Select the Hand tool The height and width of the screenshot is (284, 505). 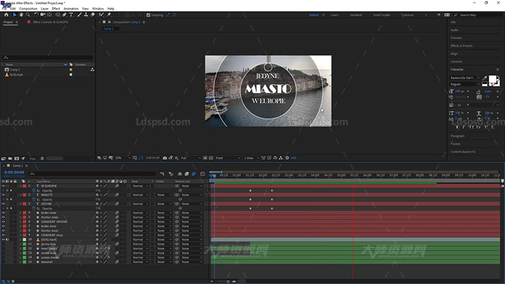pyautogui.click(x=21, y=15)
